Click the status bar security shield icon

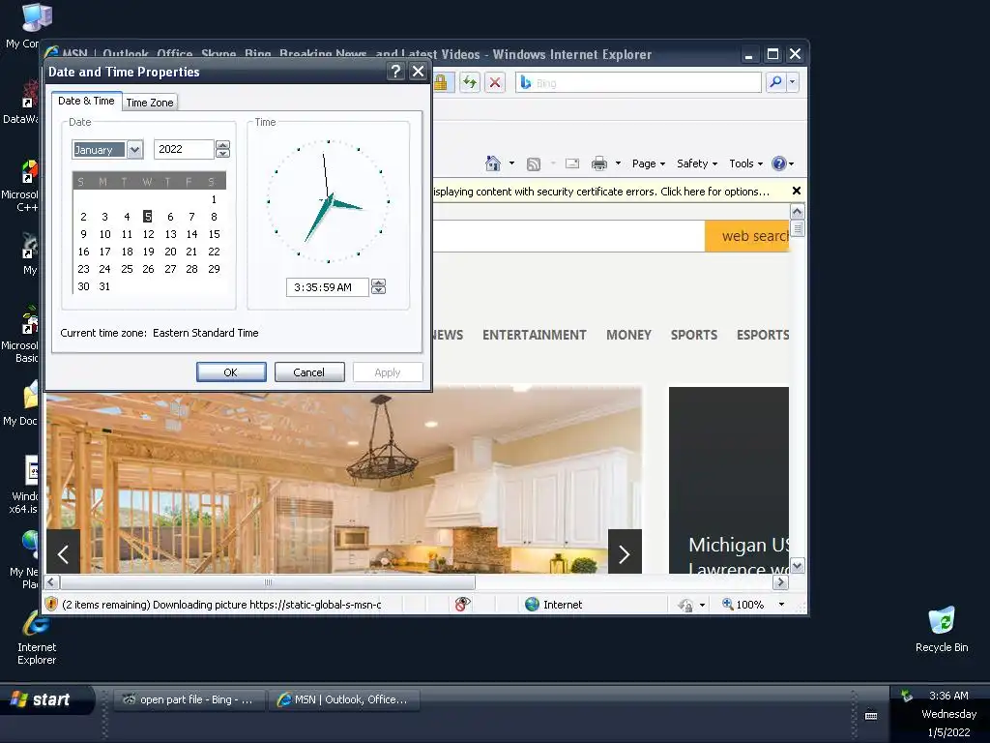52,604
